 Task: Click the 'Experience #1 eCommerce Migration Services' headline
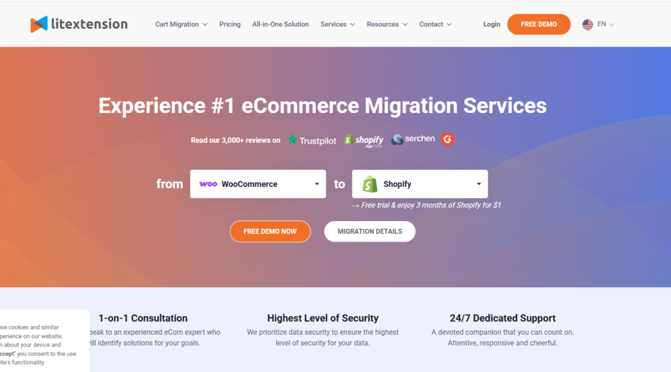[322, 106]
